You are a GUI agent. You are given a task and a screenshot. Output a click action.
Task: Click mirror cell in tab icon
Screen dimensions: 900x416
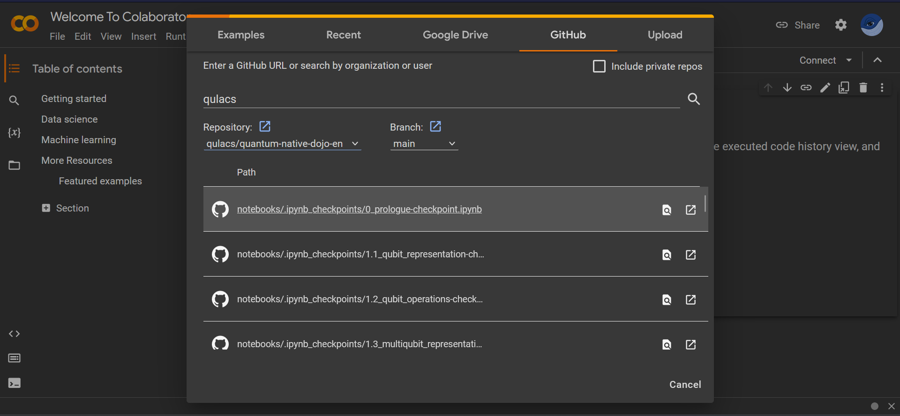pyautogui.click(x=844, y=88)
